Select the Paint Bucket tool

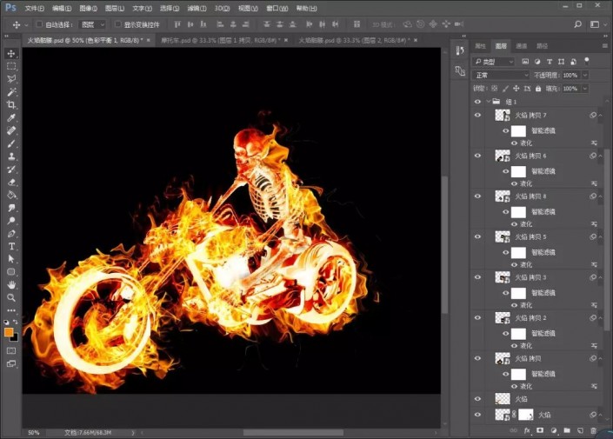click(x=11, y=195)
